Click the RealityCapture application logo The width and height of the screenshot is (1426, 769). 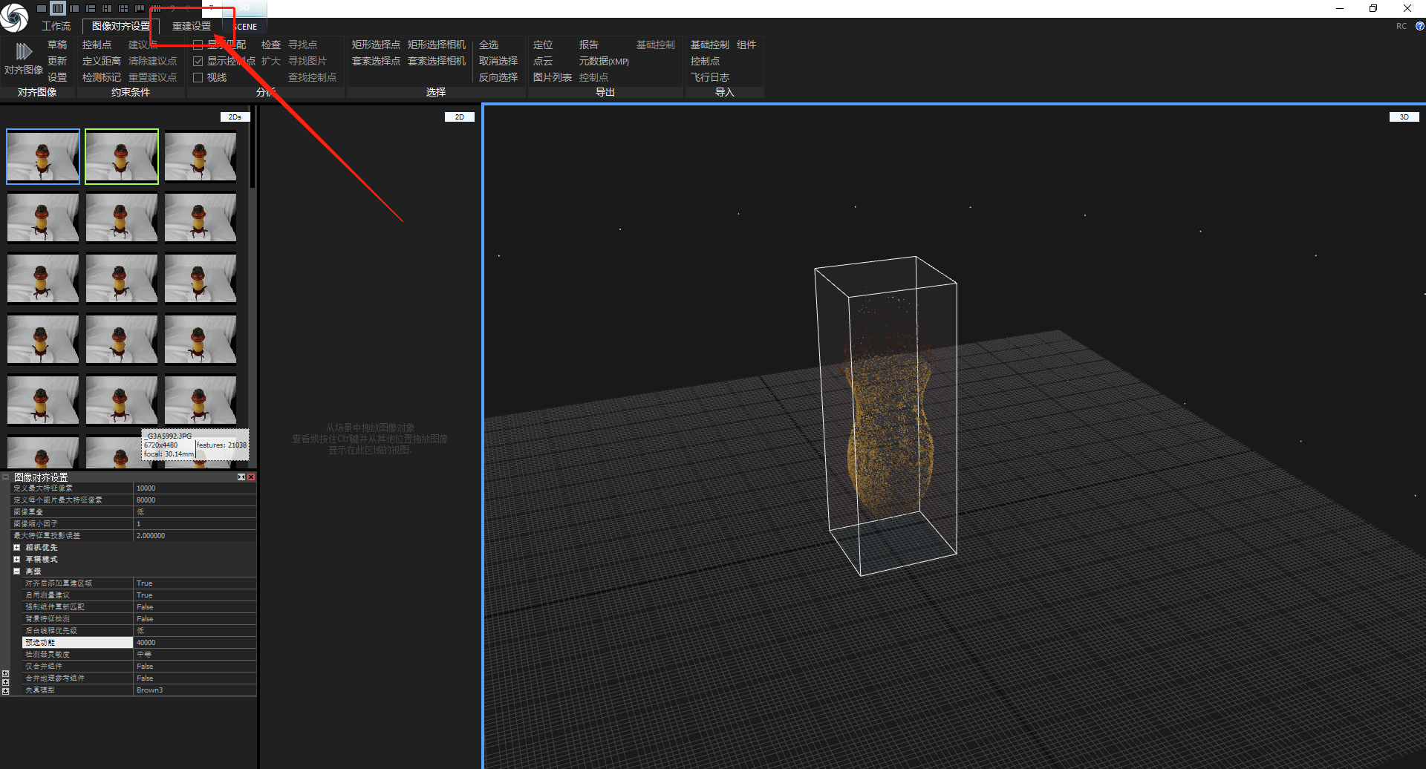[x=13, y=17]
